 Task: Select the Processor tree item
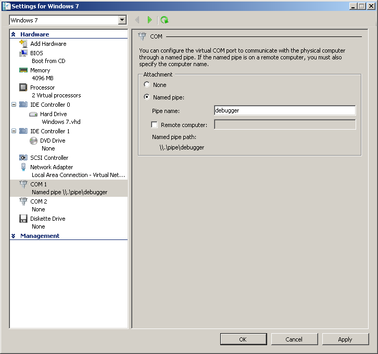[42, 87]
